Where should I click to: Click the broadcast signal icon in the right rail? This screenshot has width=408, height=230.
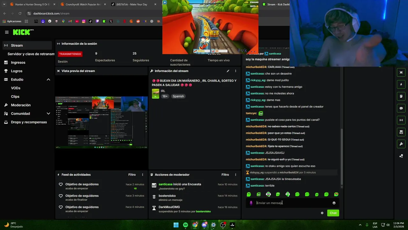[401, 120]
